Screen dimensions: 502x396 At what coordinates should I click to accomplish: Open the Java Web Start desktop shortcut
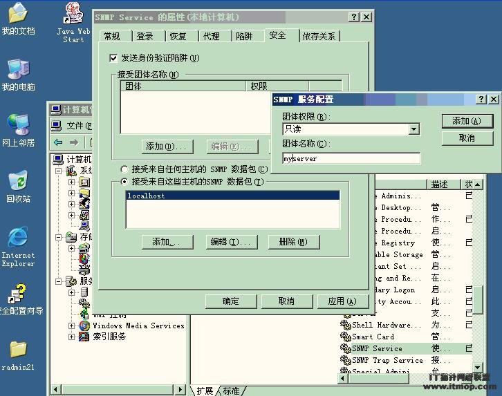pos(73,22)
